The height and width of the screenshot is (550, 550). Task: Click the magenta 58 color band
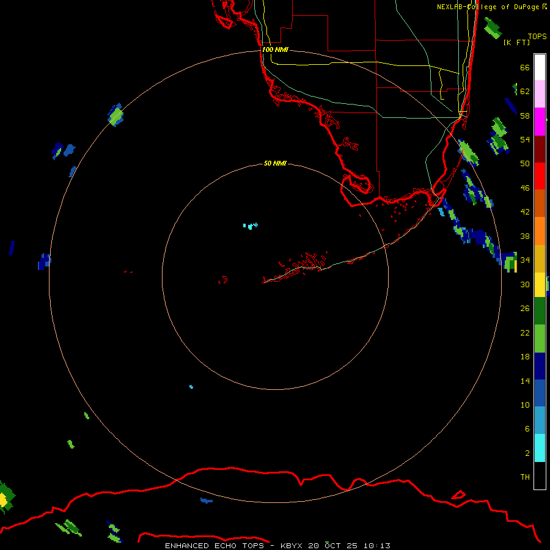tap(540, 122)
